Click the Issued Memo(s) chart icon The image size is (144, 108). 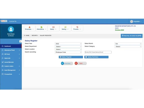(3, 62)
